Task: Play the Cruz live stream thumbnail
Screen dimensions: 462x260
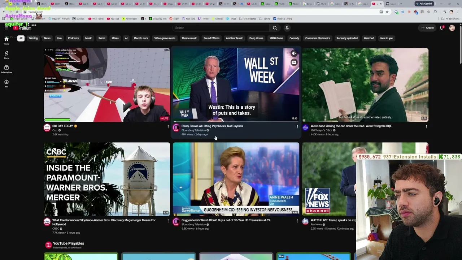Action: click(107, 85)
